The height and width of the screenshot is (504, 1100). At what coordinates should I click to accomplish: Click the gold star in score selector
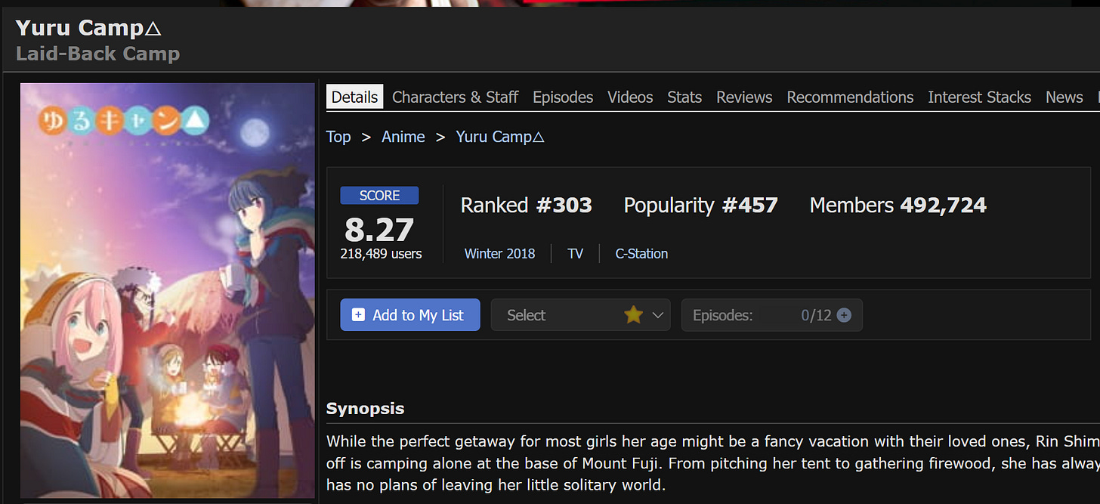(633, 315)
